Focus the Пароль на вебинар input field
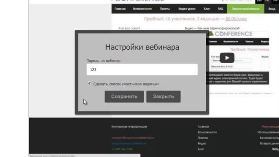The image size is (279, 157). (x=142, y=69)
